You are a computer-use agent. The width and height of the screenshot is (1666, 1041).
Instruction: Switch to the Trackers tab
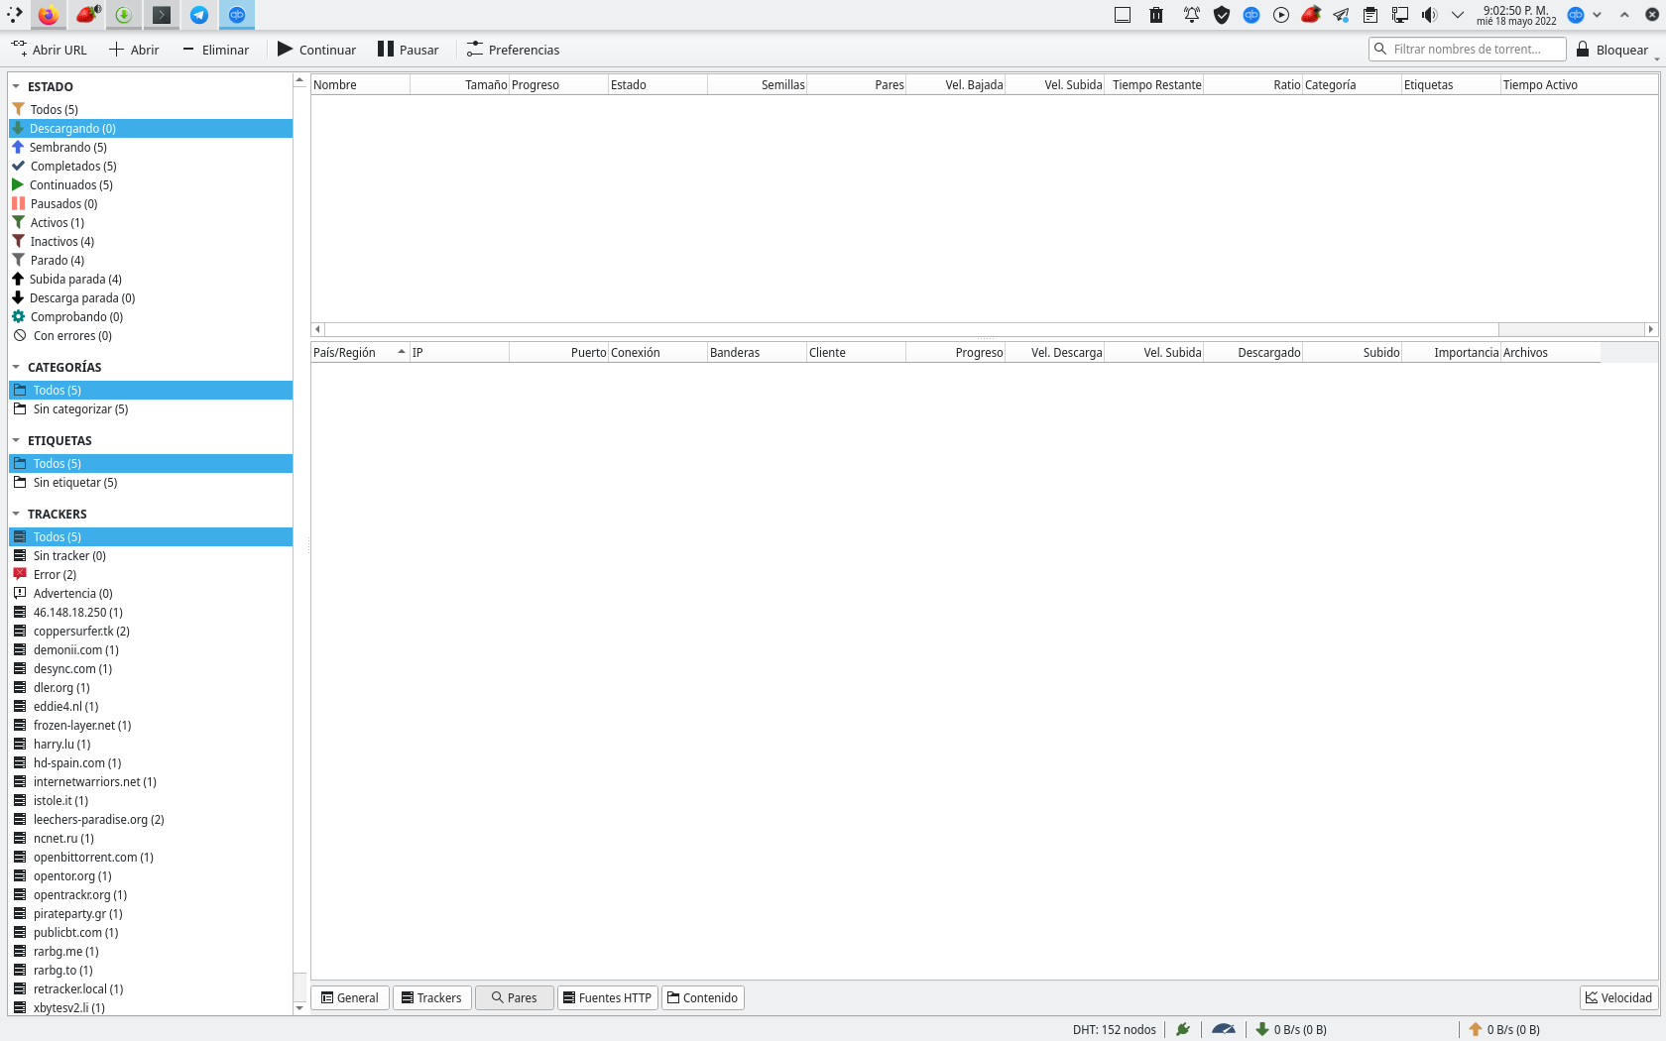(431, 997)
